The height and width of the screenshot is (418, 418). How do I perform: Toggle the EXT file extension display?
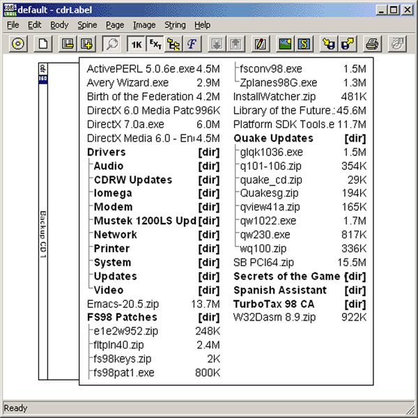click(155, 44)
